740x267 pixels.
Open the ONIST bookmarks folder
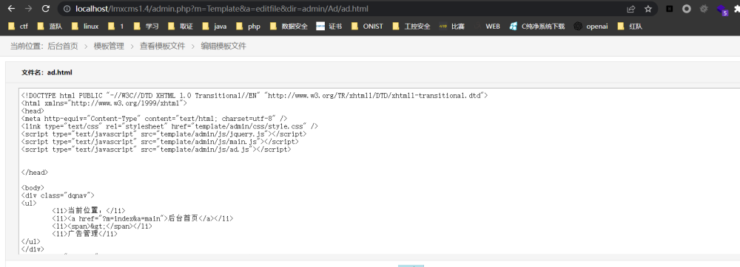[367, 27]
